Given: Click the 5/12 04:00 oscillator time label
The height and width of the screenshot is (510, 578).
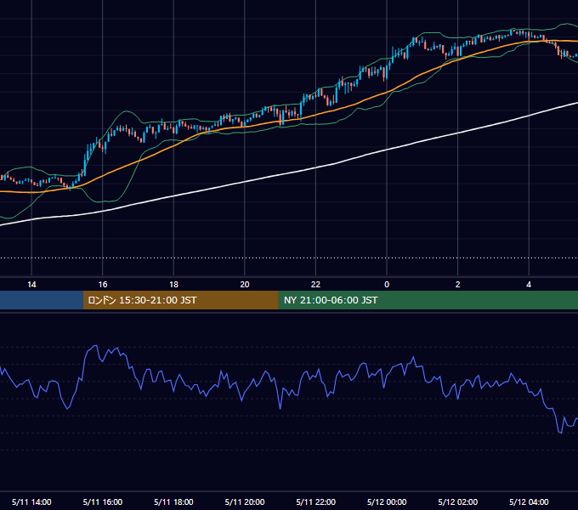Looking at the screenshot, I should (529, 501).
